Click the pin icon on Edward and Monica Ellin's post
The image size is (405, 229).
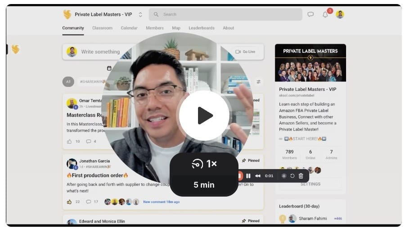tap(244, 221)
